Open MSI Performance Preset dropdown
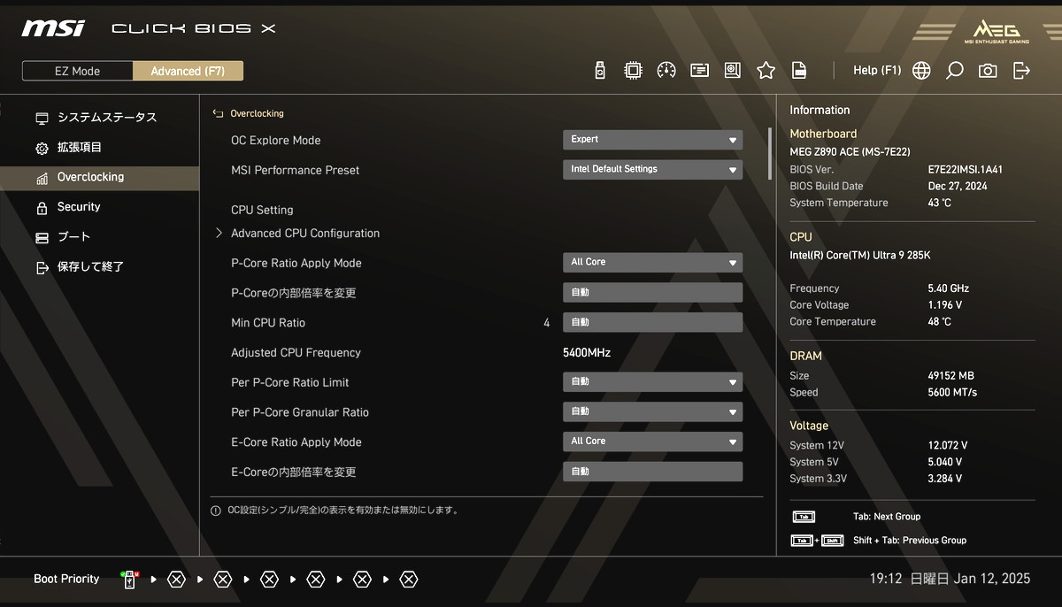 [652, 169]
